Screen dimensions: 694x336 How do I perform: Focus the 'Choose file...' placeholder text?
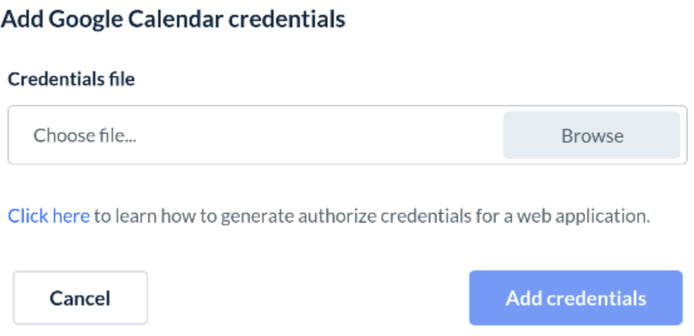coord(85,135)
